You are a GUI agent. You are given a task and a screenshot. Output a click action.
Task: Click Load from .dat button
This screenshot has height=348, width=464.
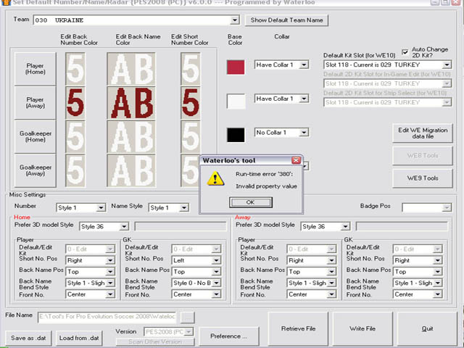(79, 339)
